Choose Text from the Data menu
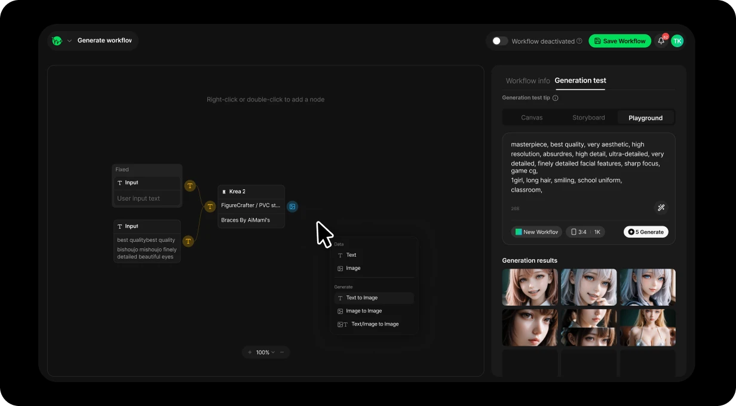Viewport: 736px width, 406px height. pyautogui.click(x=373, y=255)
